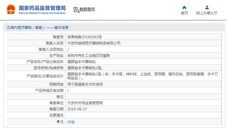Open the 网上办事大厅 user icon
227x128 pixels.
207,8
